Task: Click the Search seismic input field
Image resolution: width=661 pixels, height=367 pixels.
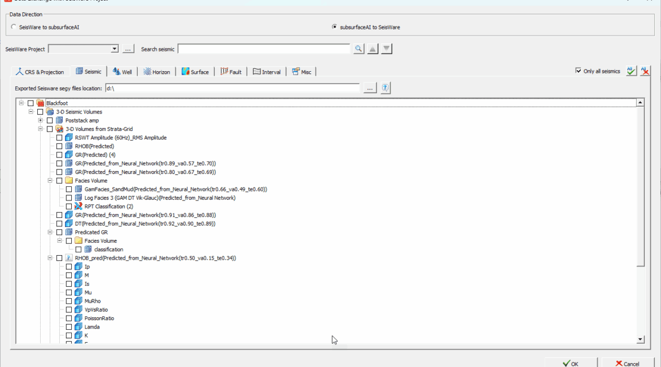Action: (x=264, y=49)
